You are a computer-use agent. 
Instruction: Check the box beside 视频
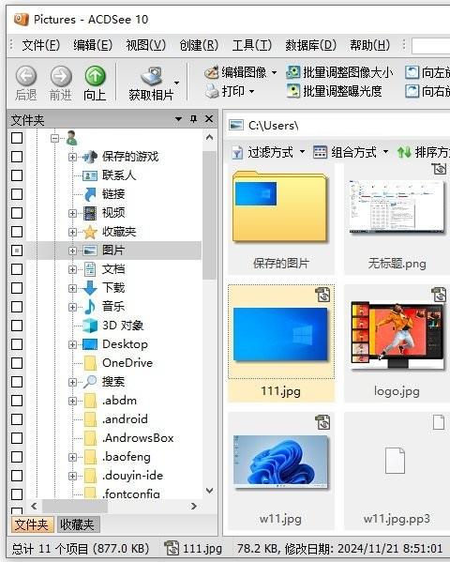click(x=17, y=213)
